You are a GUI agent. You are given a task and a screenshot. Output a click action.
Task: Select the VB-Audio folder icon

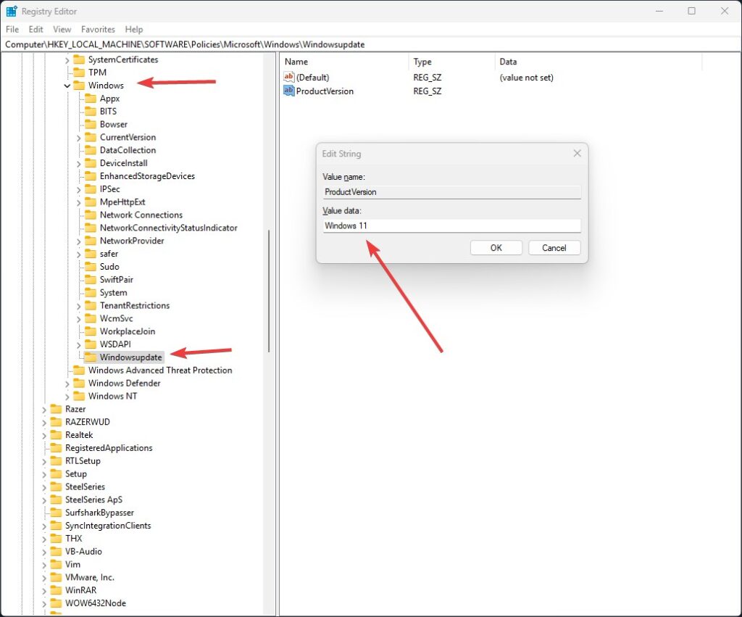pos(56,551)
